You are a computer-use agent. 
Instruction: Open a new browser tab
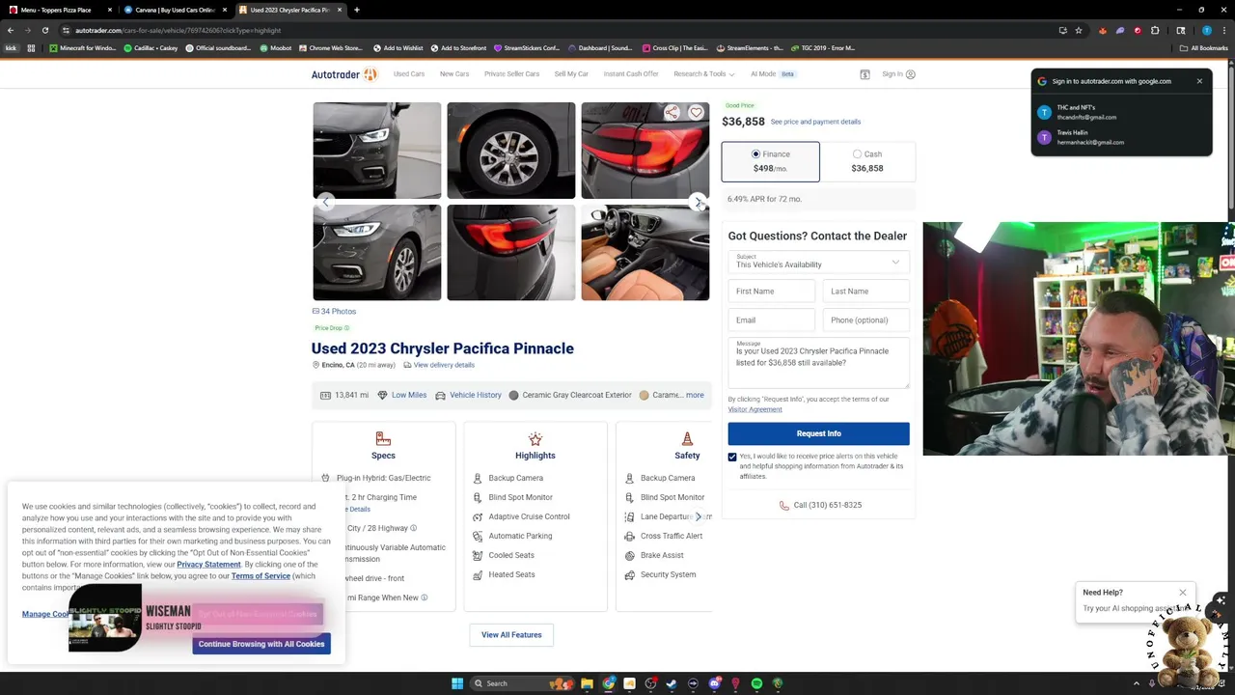356,10
